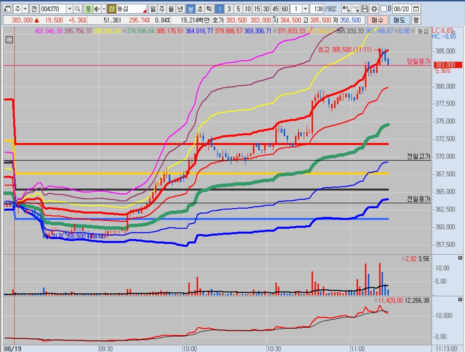Click the red current price tag on the axis

click(448, 65)
